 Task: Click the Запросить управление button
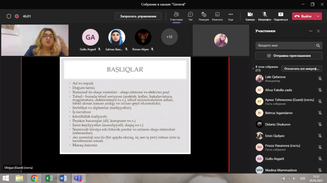click(138, 16)
